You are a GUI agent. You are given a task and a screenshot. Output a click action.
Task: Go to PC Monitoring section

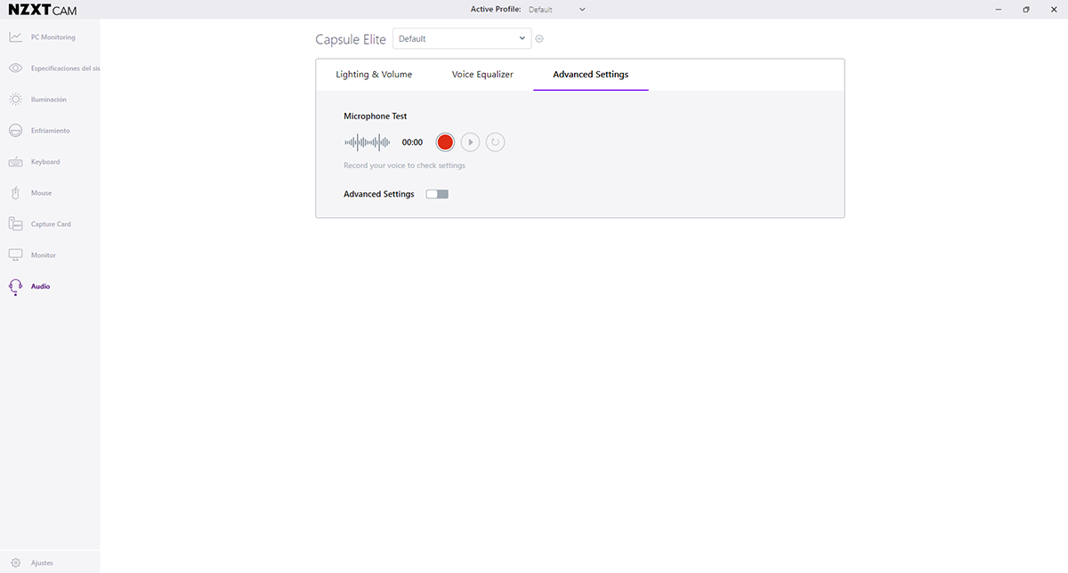(53, 37)
